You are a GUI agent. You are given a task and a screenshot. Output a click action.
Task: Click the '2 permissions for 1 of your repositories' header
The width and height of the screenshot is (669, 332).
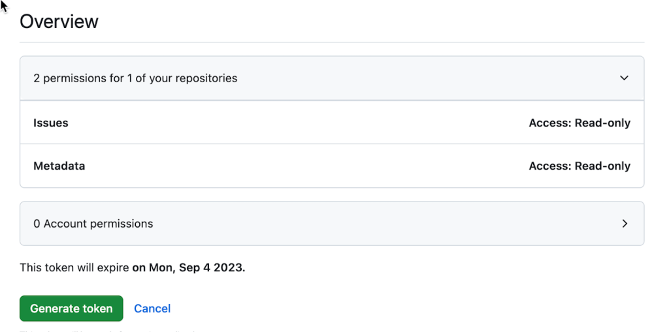332,78
